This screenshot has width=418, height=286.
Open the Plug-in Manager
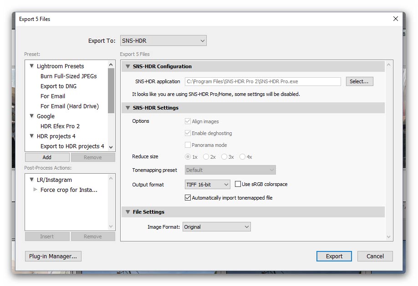(53, 256)
